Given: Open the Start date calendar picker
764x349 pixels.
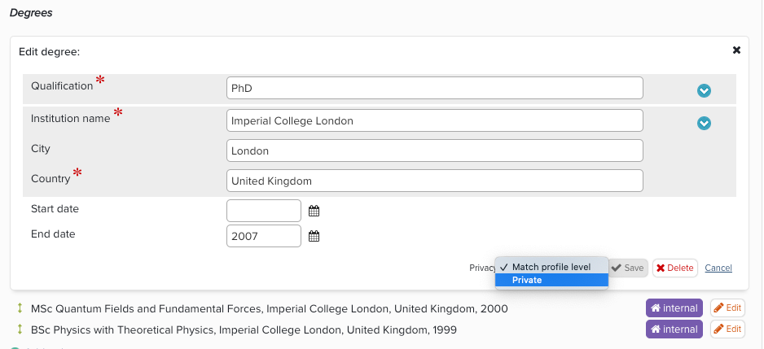Looking at the screenshot, I should [x=314, y=211].
